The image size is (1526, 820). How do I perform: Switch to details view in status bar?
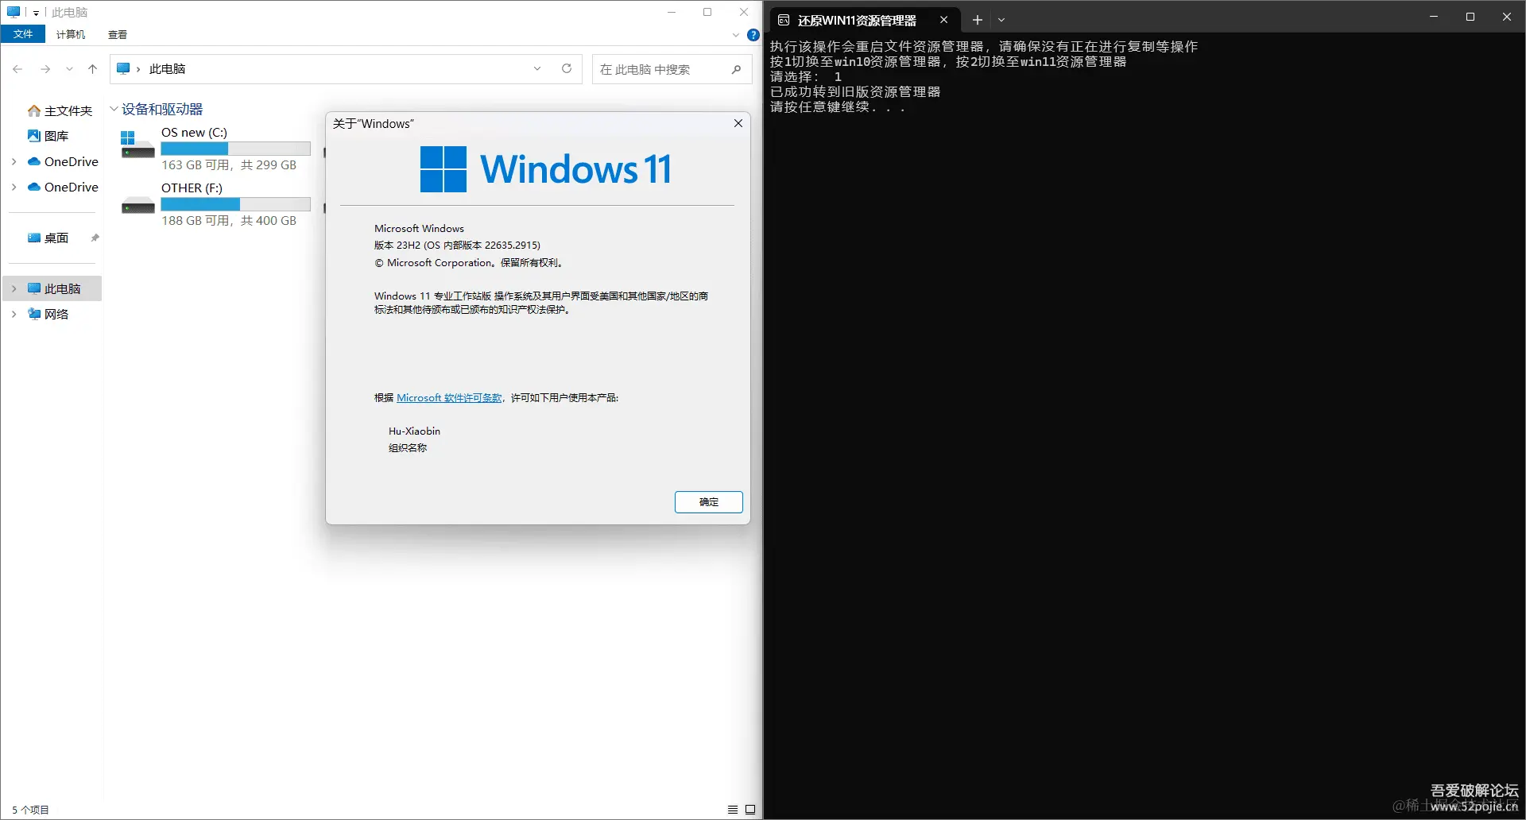coord(733,810)
